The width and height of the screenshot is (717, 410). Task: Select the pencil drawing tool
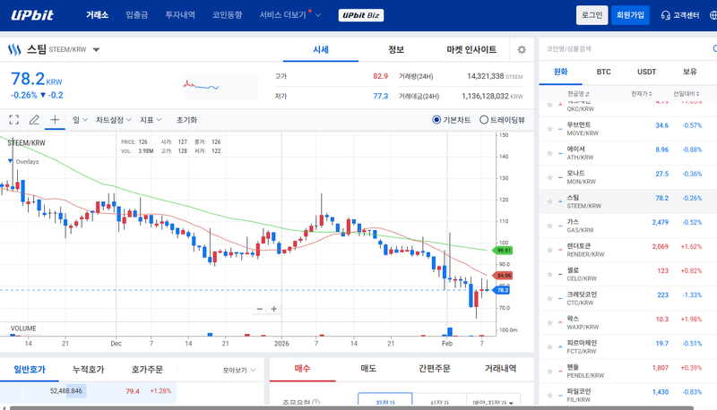34,119
